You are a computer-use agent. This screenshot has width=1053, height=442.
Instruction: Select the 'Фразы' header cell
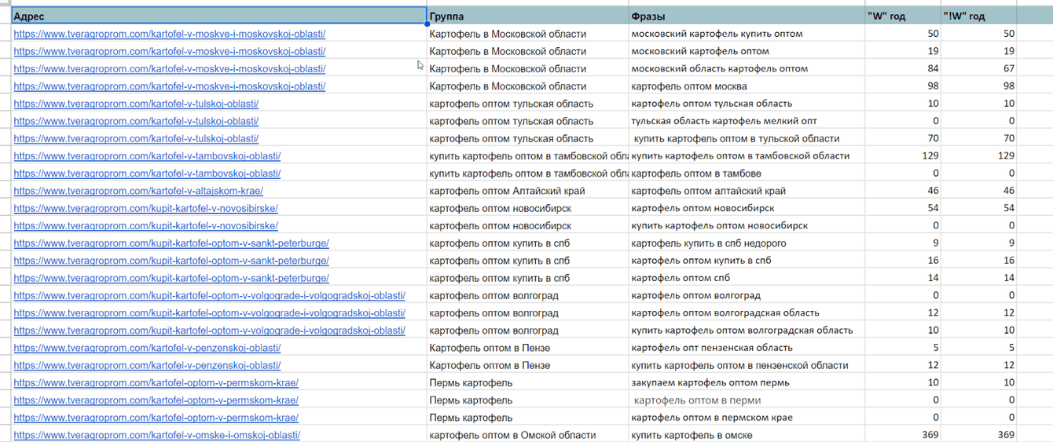[x=747, y=16]
